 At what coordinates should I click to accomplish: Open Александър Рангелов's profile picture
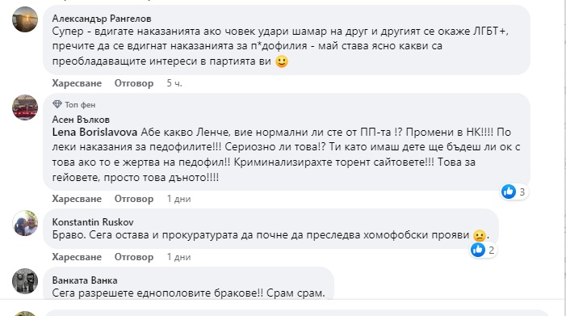point(25,19)
